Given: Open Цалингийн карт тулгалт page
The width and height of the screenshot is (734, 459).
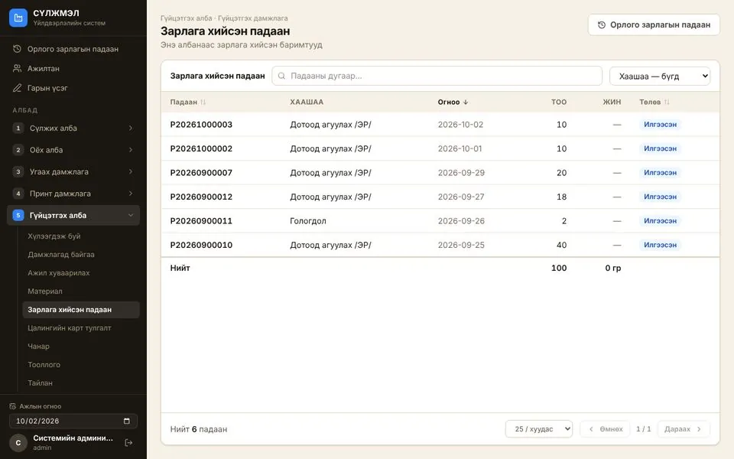Looking at the screenshot, I should (x=80, y=328).
